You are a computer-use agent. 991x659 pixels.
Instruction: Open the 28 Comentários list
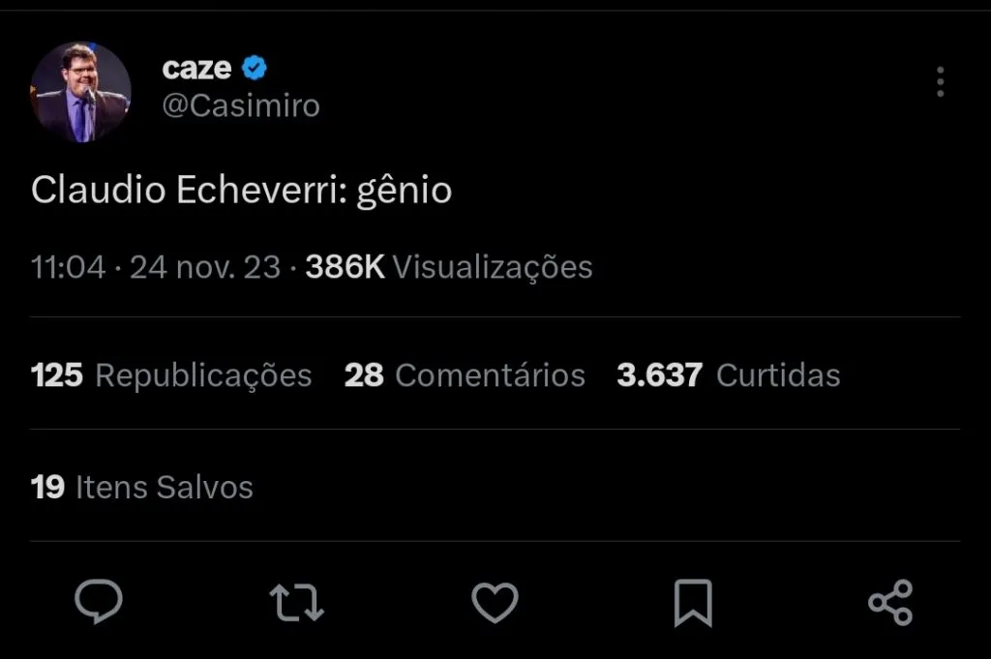pyautogui.click(x=465, y=374)
